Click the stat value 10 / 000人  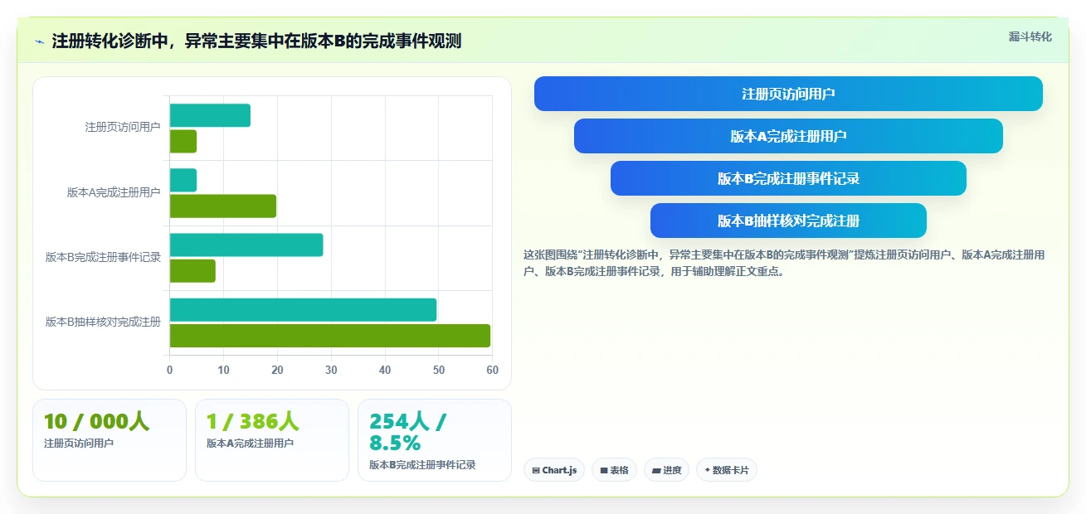(97, 421)
